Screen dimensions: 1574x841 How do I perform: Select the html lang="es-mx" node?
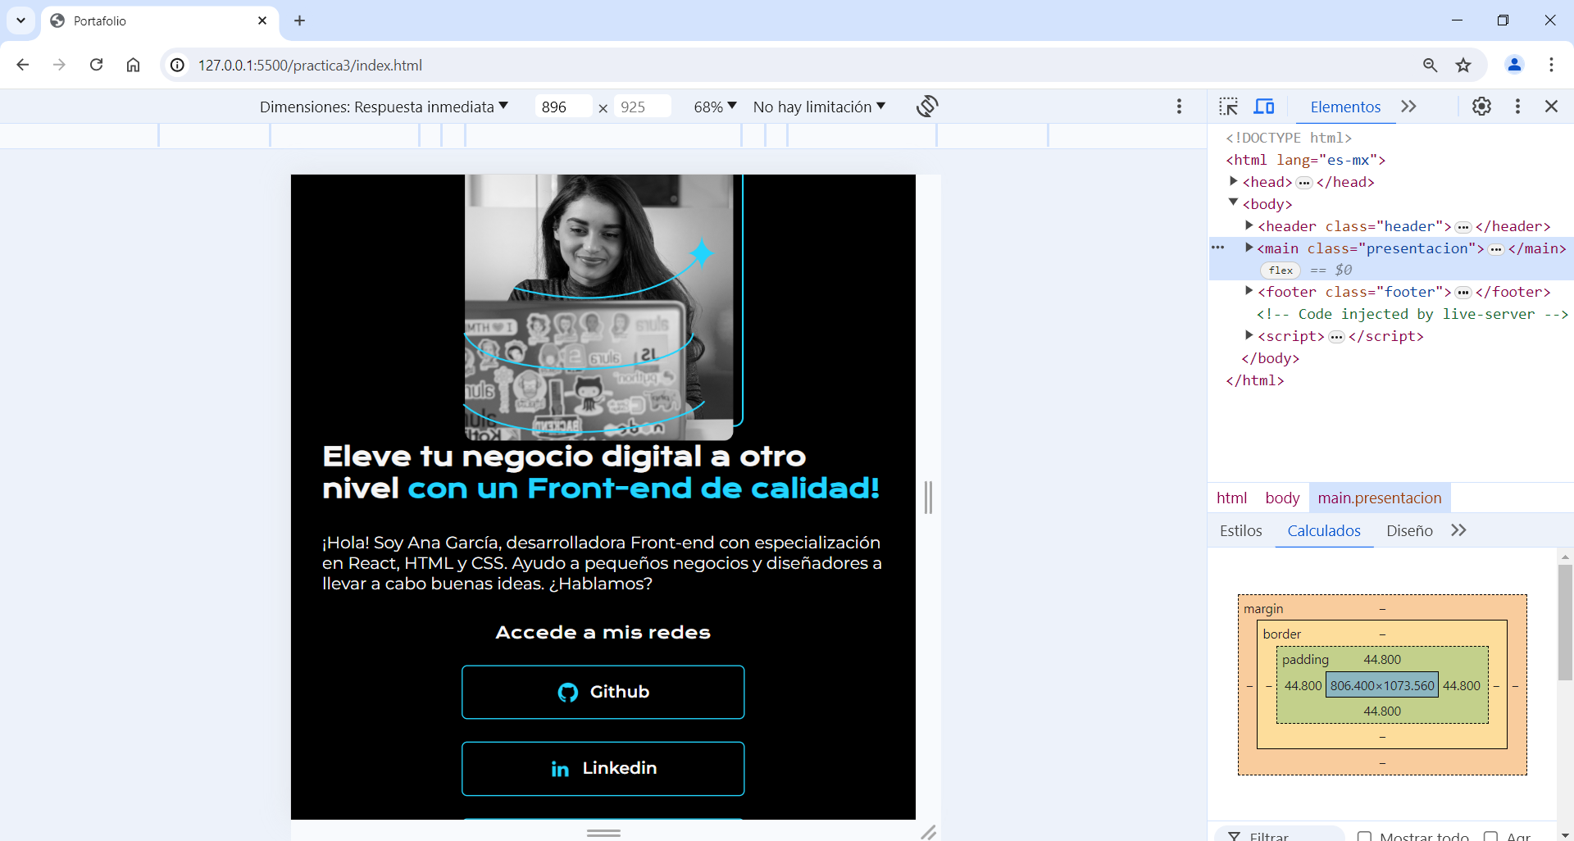[1306, 160]
